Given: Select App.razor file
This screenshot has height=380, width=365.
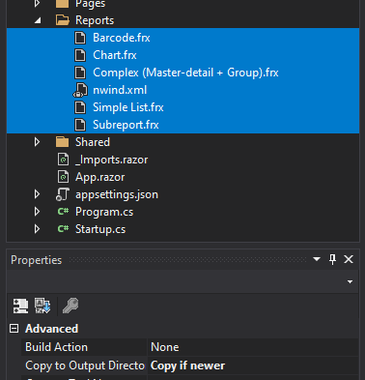Looking at the screenshot, I should pyautogui.click(x=99, y=177).
